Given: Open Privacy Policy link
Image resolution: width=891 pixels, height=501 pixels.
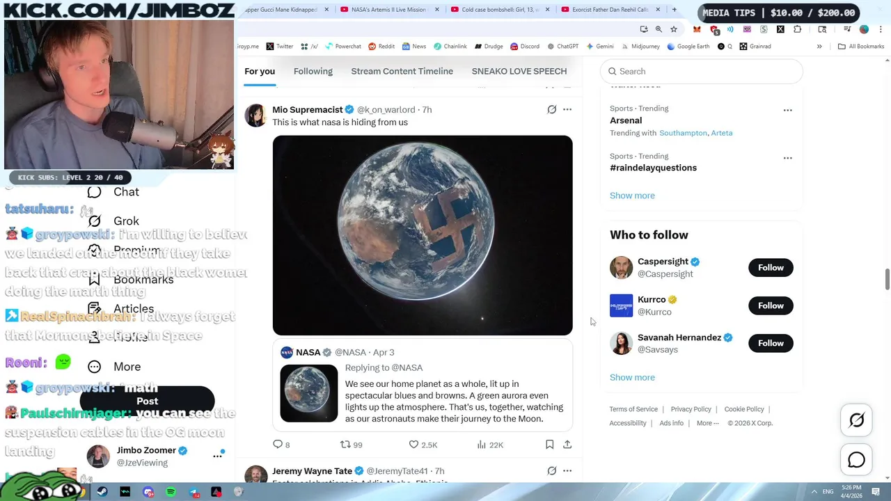Looking at the screenshot, I should [691, 409].
